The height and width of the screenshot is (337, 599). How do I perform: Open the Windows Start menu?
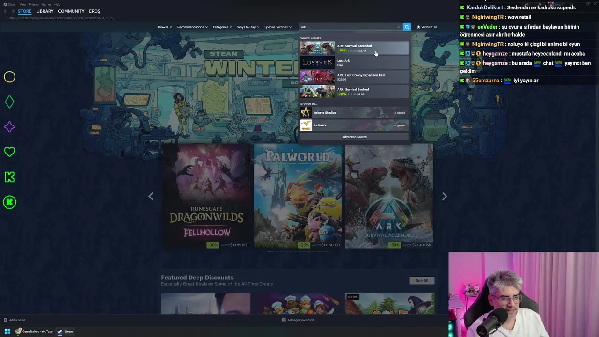point(7,331)
